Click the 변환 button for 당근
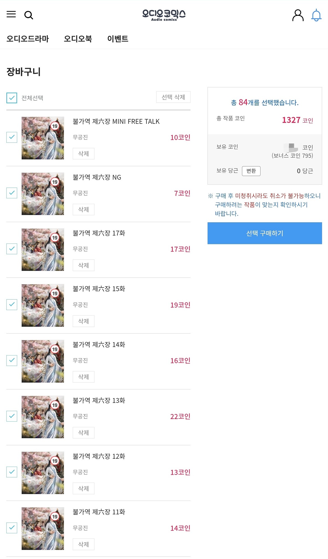 point(251,171)
